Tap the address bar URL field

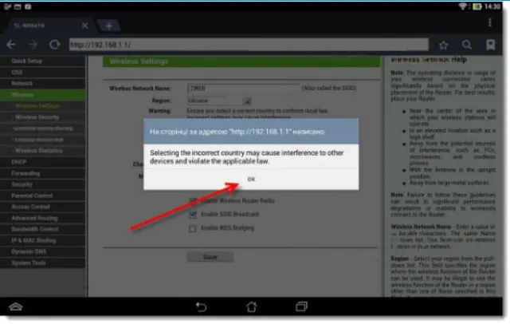249,45
